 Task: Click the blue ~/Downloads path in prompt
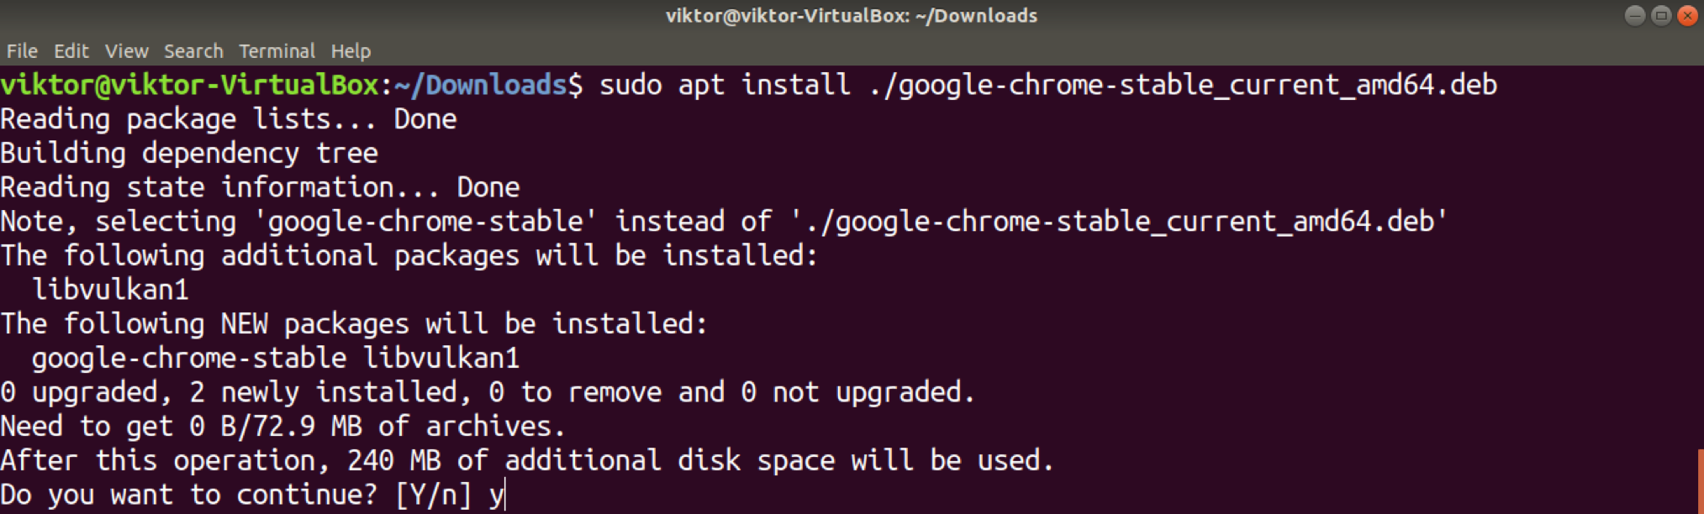(x=481, y=86)
